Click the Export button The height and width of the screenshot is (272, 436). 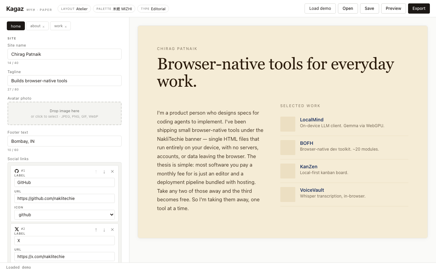pos(419,8)
